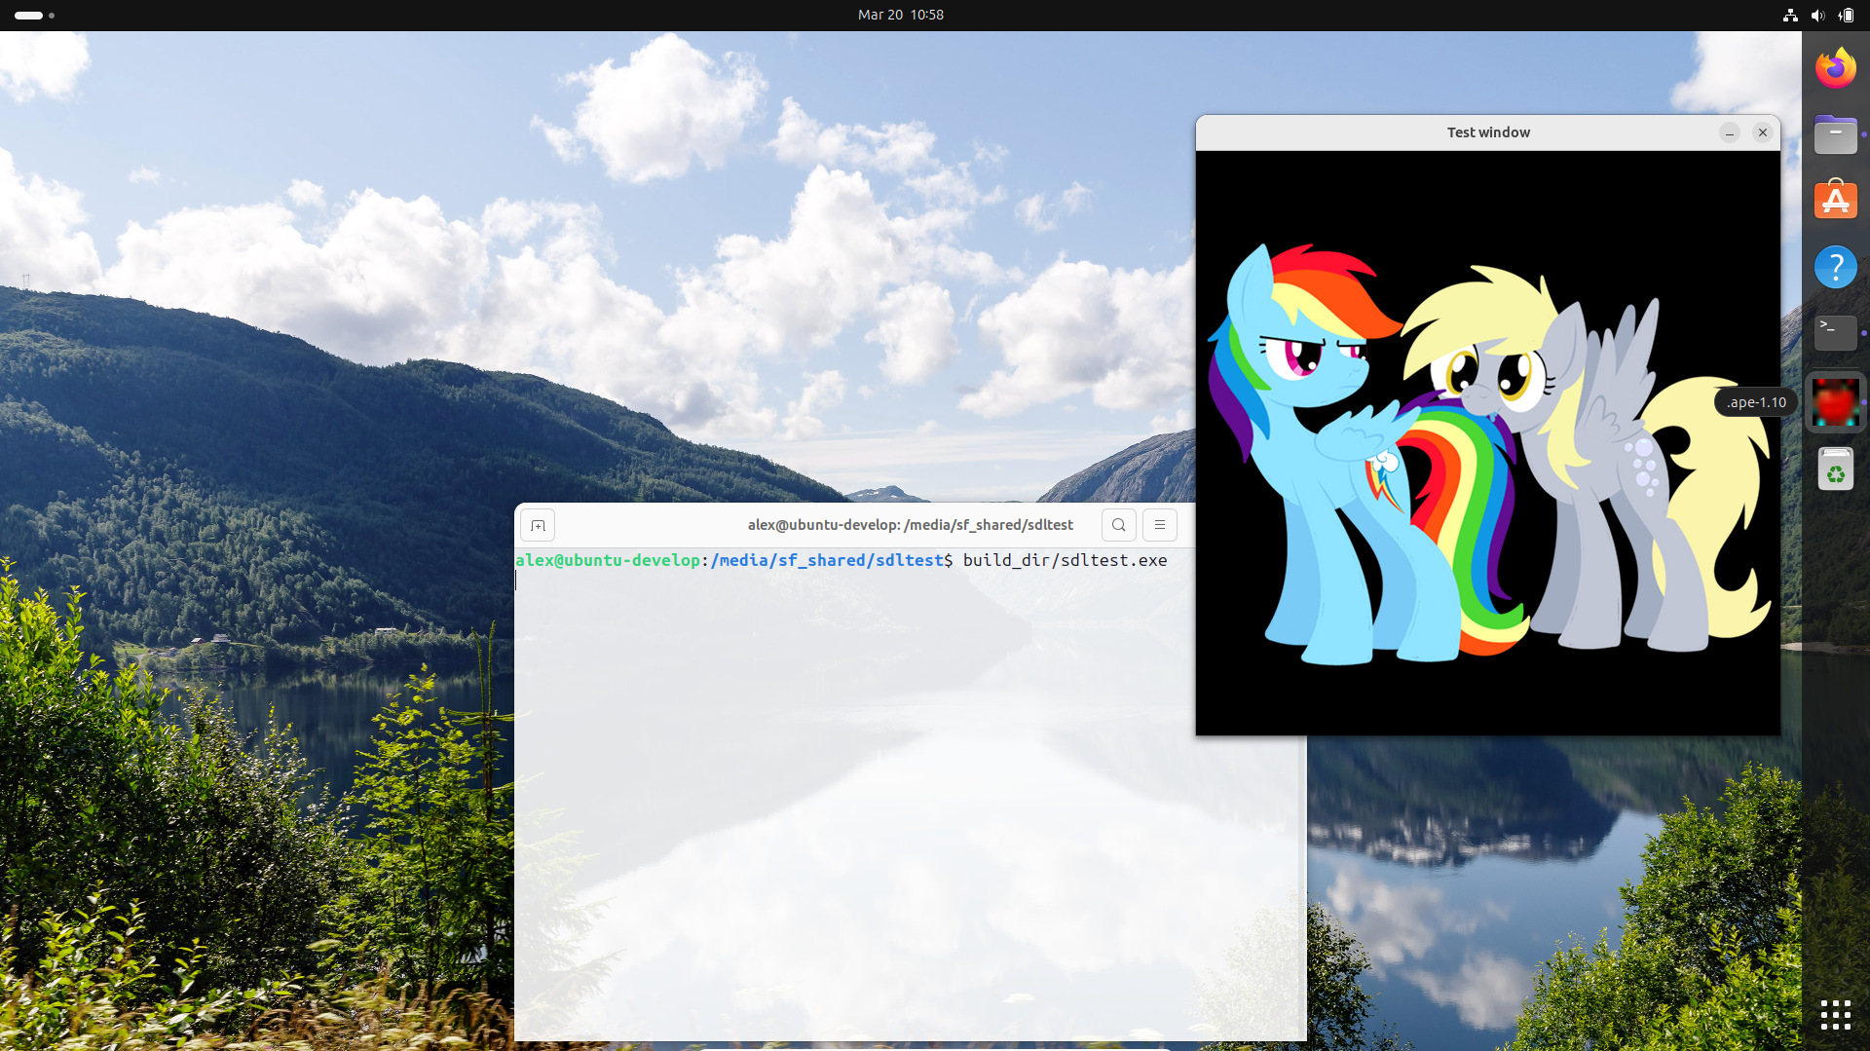Select the terminal title alex@ubuntu-develop

(x=910, y=525)
